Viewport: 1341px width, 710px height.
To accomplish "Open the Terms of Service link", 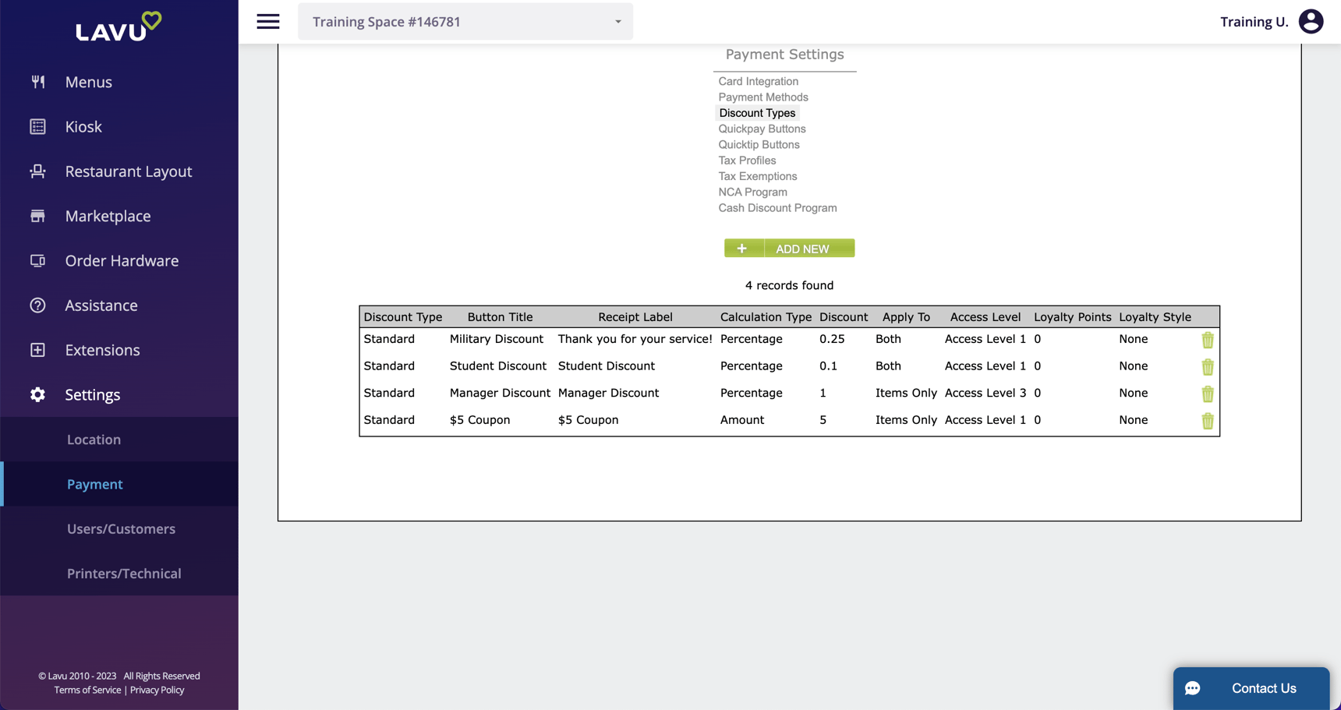I will click(x=87, y=690).
